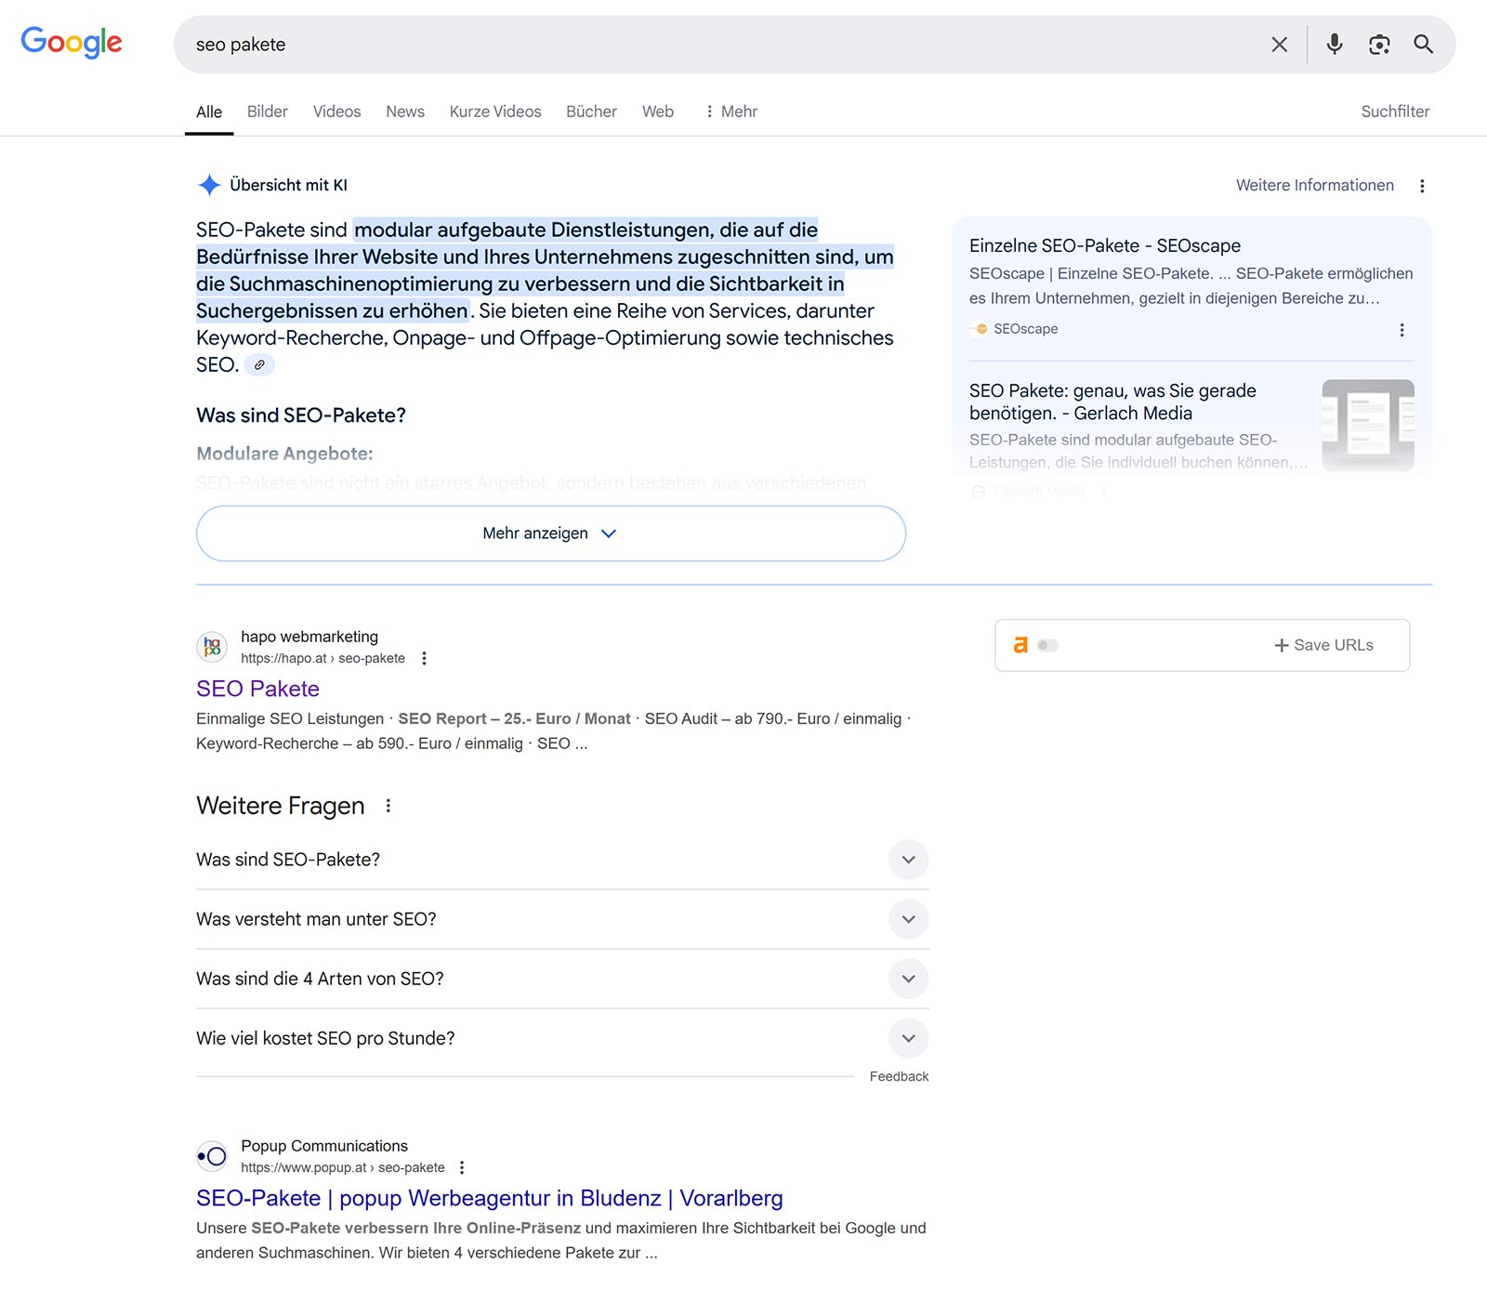The width and height of the screenshot is (1487, 1289).
Task: Switch to the Bilder tab
Action: point(268,112)
